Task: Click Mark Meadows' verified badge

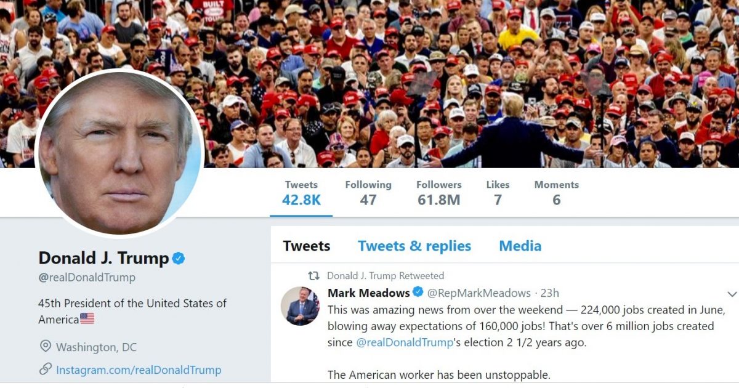Action: point(418,293)
